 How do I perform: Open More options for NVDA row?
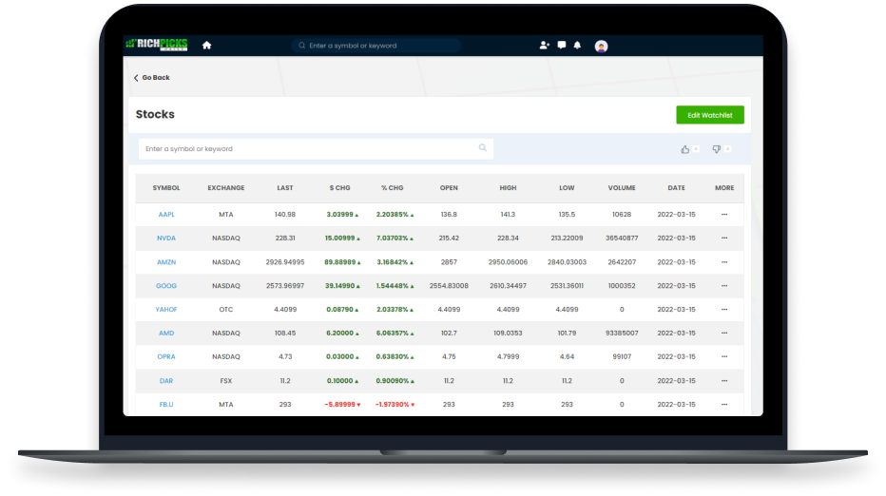click(724, 238)
